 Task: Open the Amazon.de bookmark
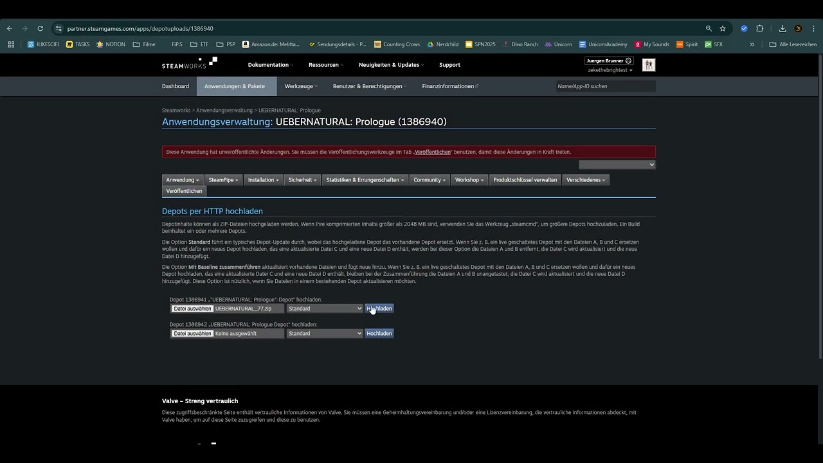click(x=271, y=44)
